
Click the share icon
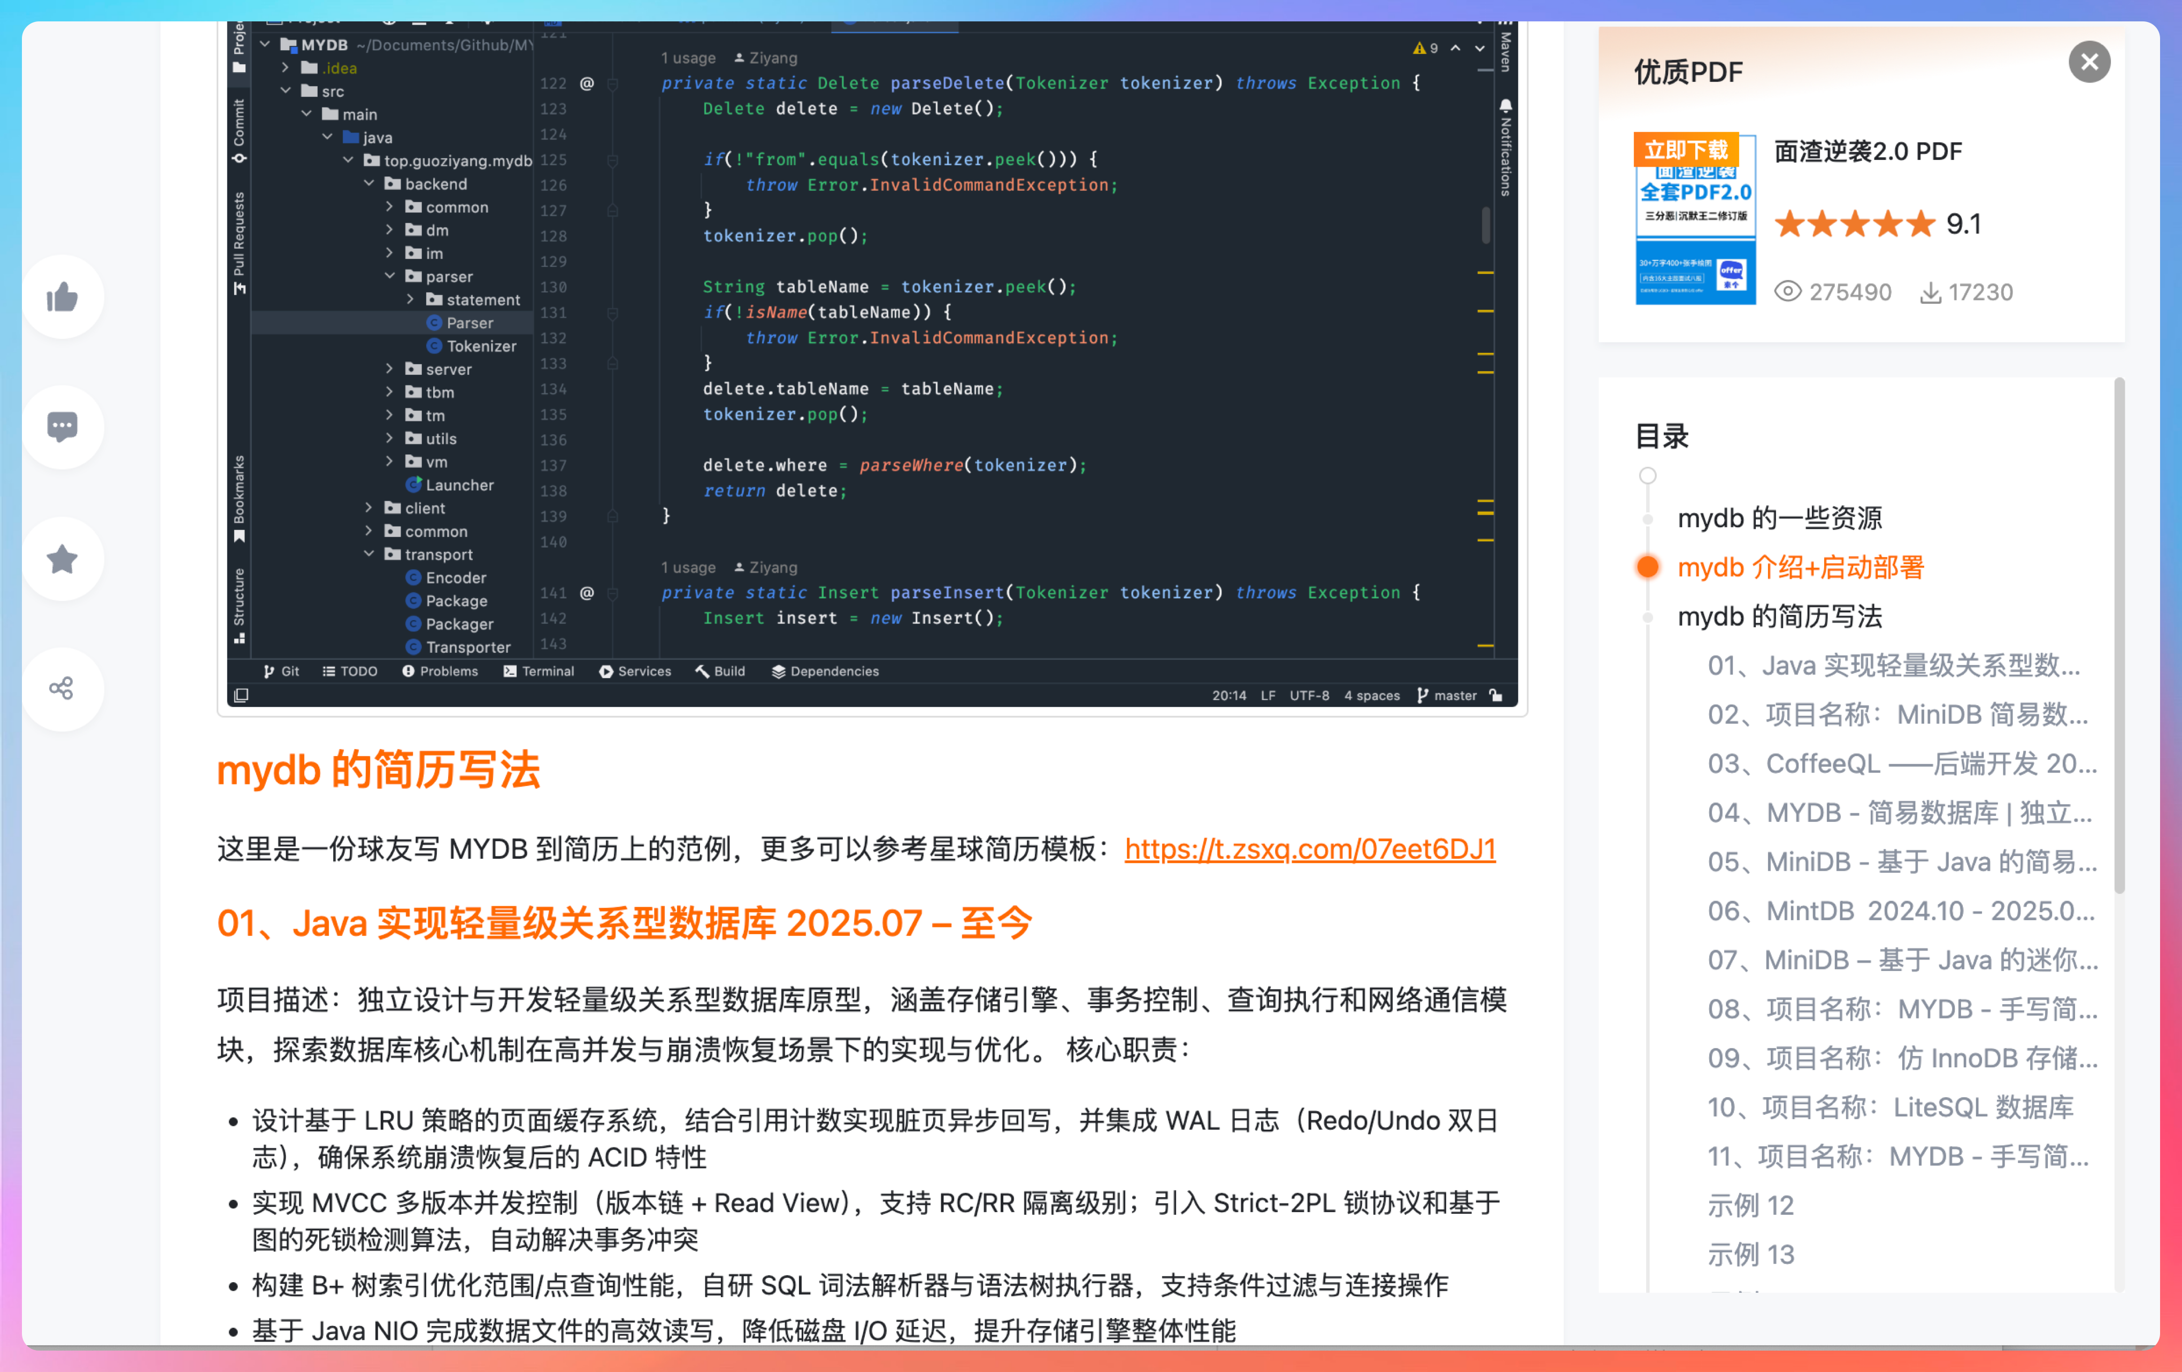click(63, 689)
